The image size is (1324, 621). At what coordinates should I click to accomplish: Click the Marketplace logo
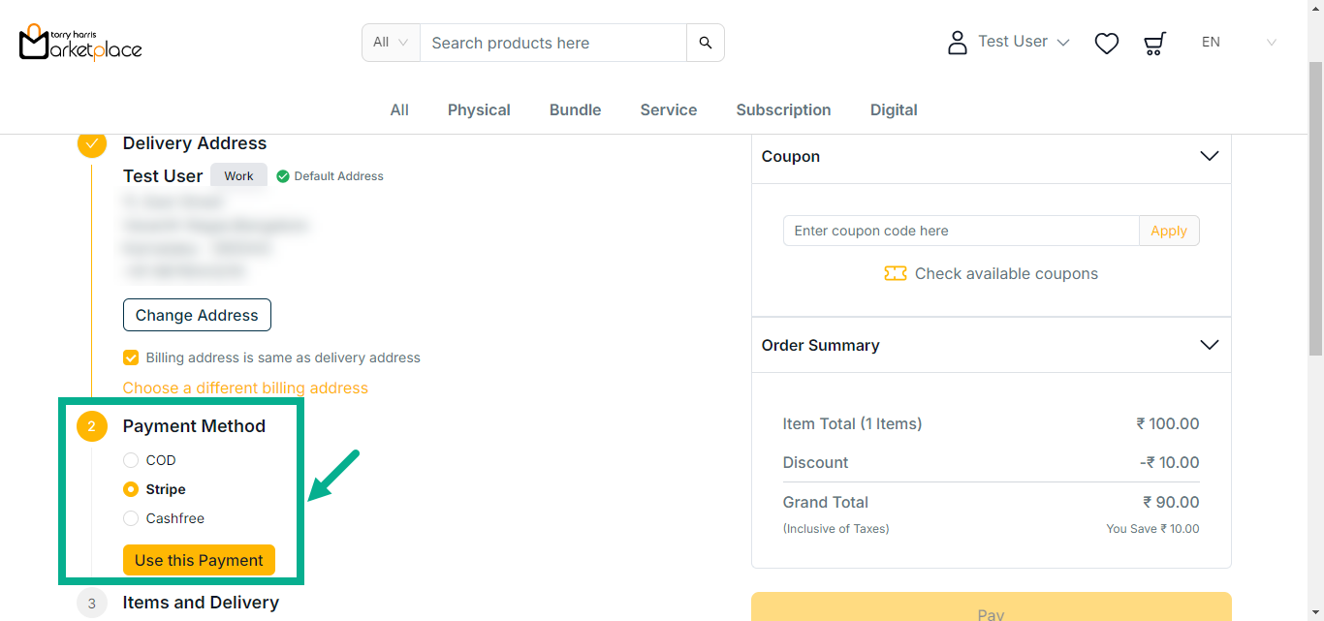(80, 42)
